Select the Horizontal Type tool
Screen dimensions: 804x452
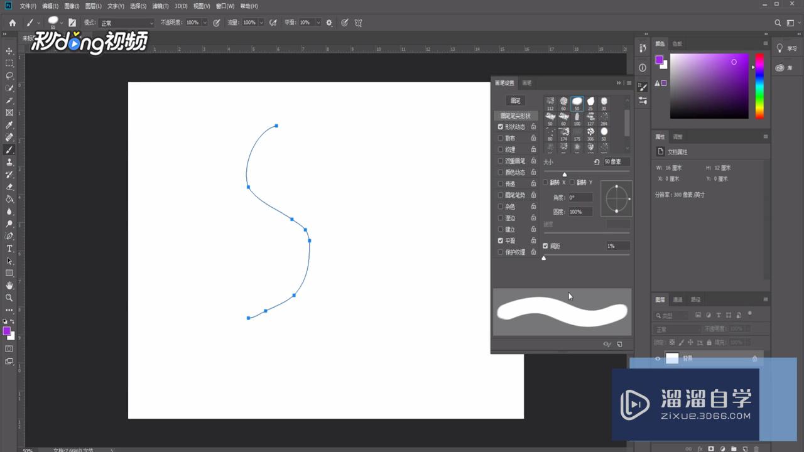coord(9,249)
